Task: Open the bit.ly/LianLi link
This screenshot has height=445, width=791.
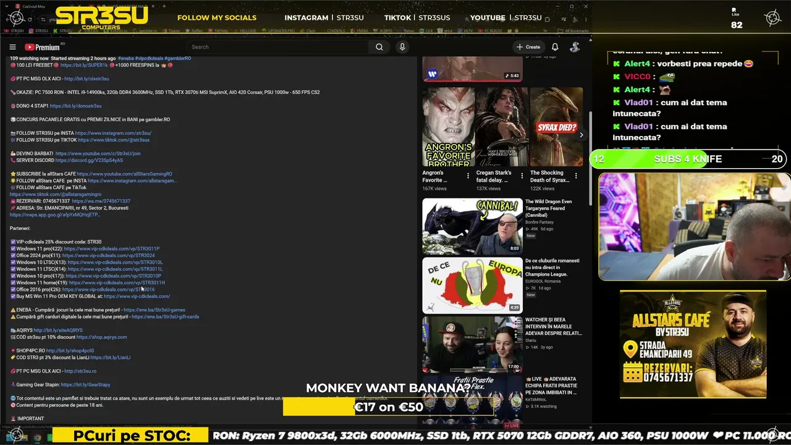Action: 111,357
